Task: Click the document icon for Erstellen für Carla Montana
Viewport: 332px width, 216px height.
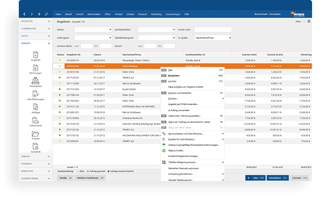Action: pos(164,139)
